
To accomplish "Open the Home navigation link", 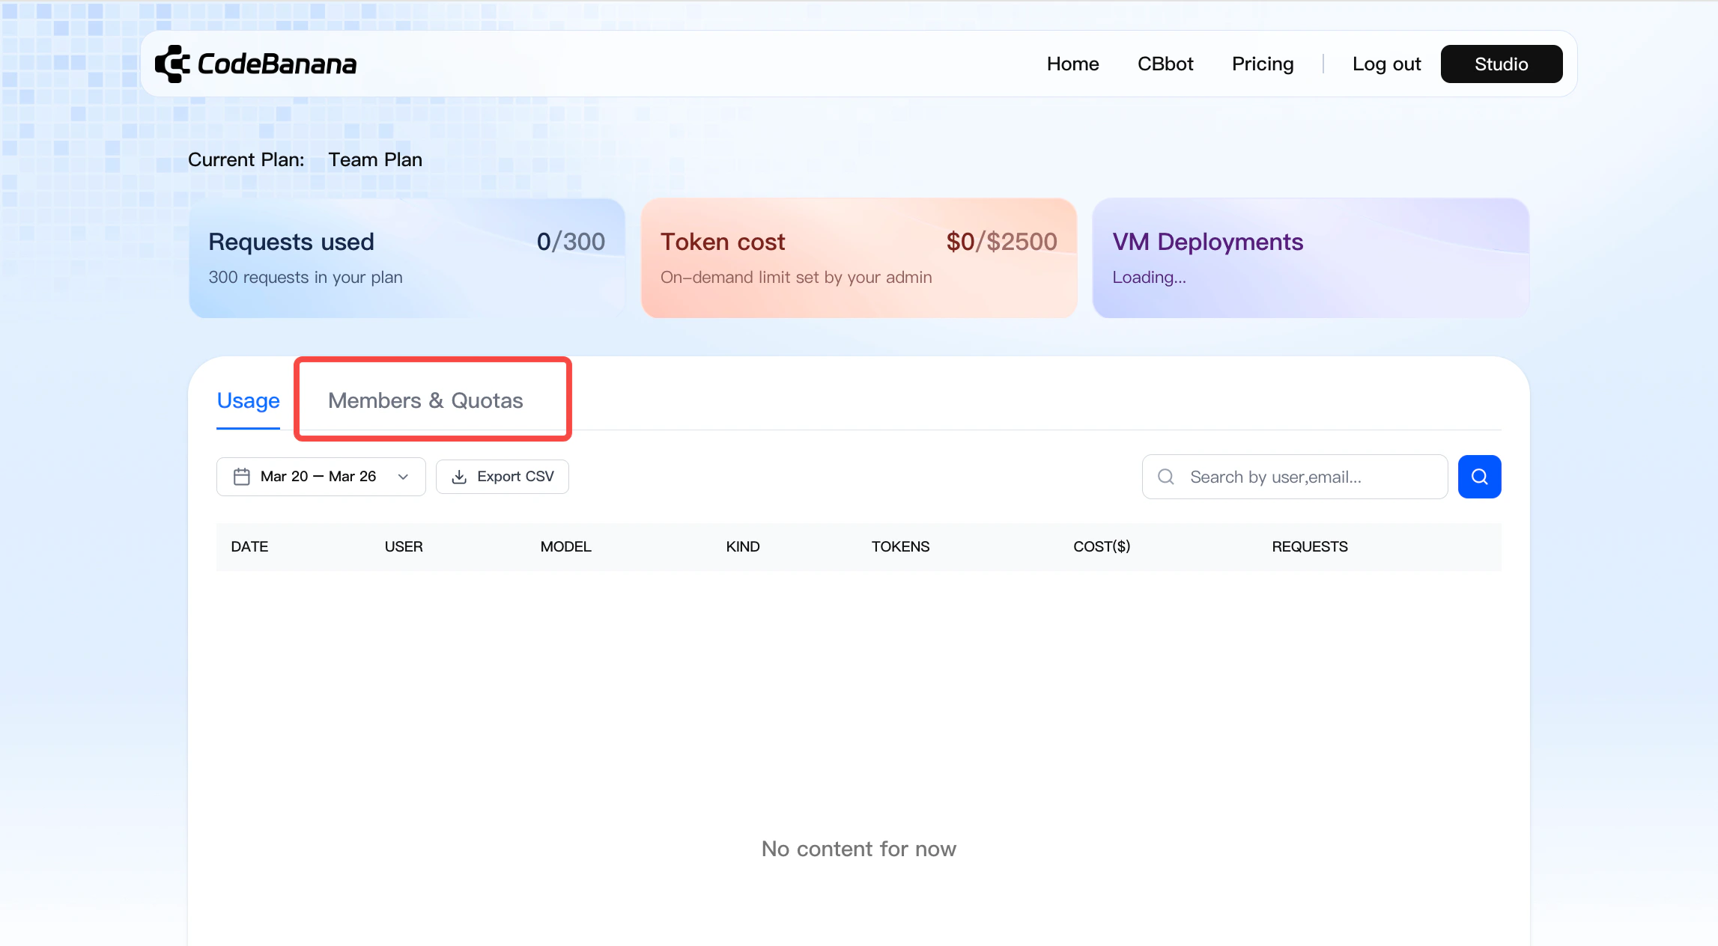I will click(1072, 64).
